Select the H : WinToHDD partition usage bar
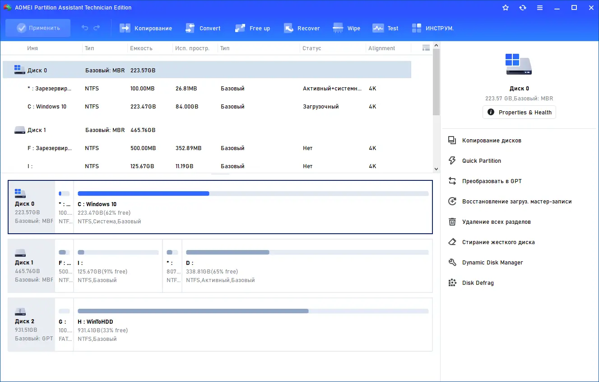This screenshot has width=599, height=382. point(253,311)
